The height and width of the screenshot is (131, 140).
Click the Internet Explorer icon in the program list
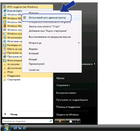pos(5,11)
